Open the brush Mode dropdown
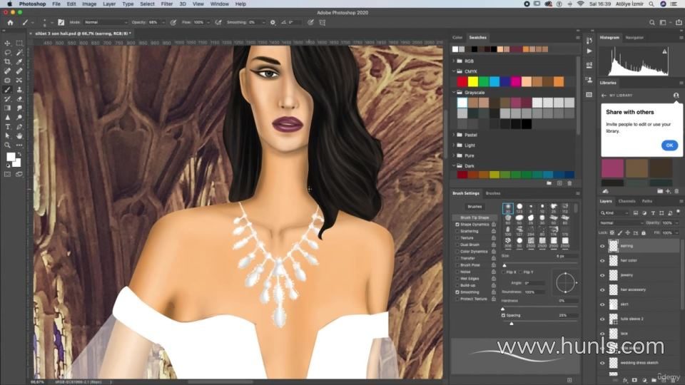 coord(106,22)
